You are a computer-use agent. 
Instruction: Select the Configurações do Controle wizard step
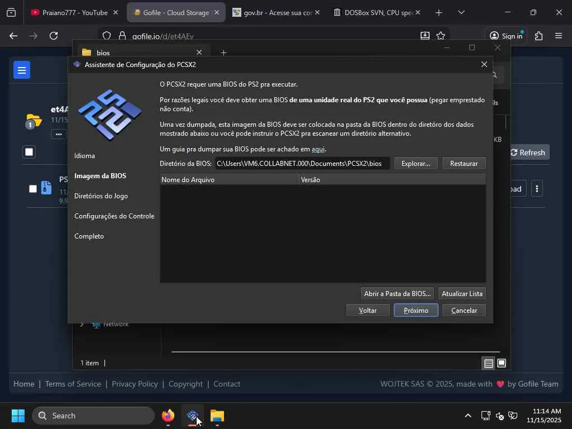[x=114, y=216]
